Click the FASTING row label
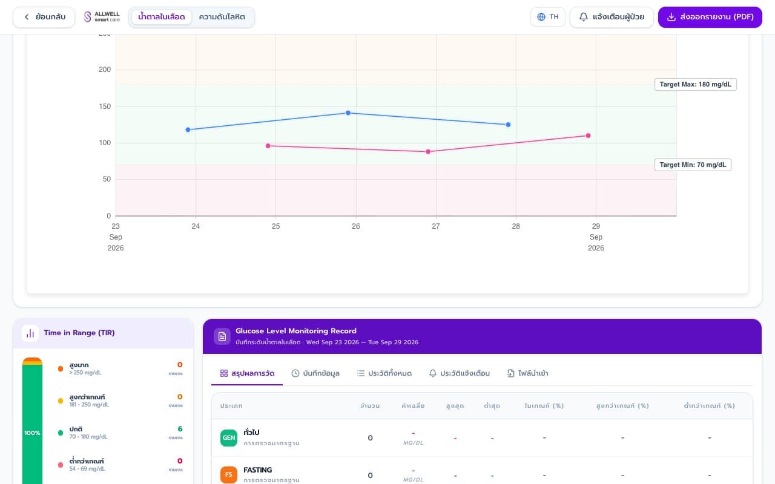Viewport: 775px width, 484px height. pyautogui.click(x=258, y=470)
